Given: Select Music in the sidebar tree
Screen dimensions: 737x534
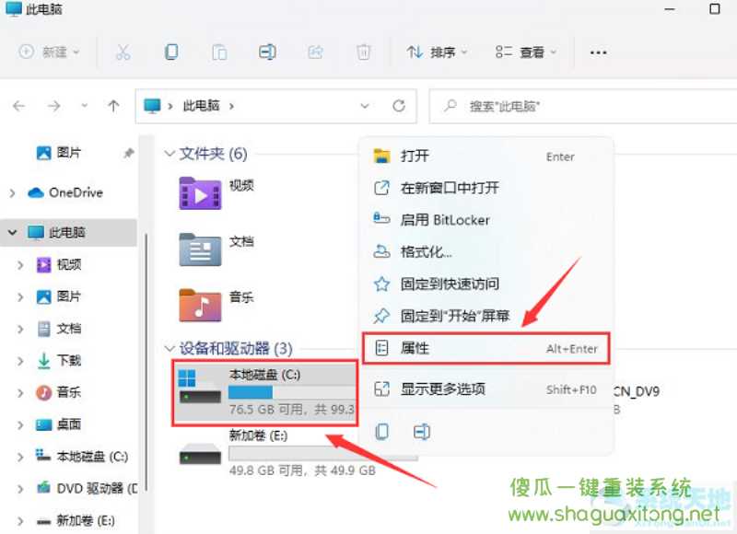Looking at the screenshot, I should click(59, 392).
